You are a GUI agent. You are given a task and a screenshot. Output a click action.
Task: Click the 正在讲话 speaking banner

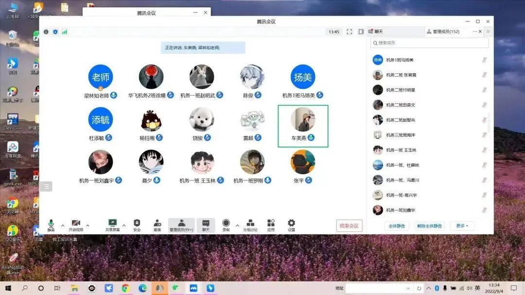(203, 48)
